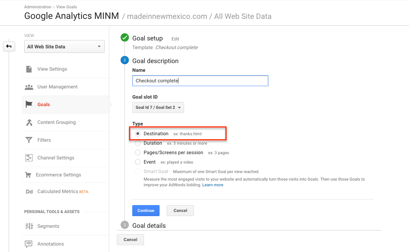
Task: Click the Ecommerce Settings cart icon
Action: [29, 175]
